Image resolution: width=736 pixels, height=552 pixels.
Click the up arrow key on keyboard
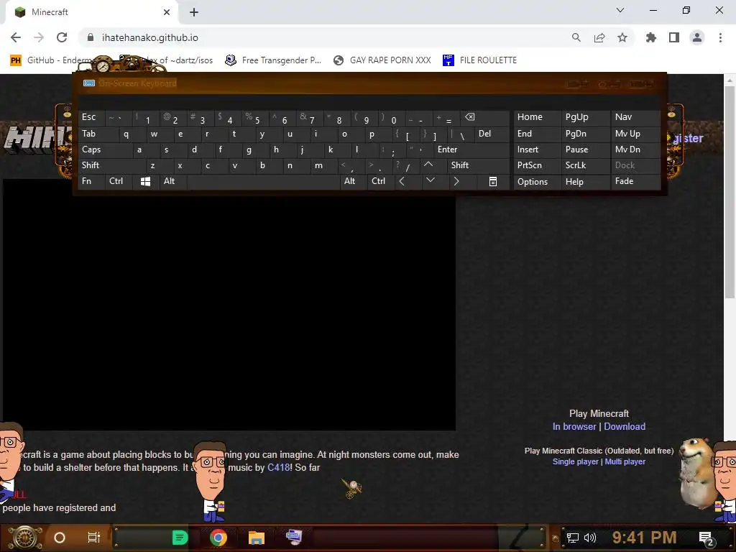click(x=428, y=165)
